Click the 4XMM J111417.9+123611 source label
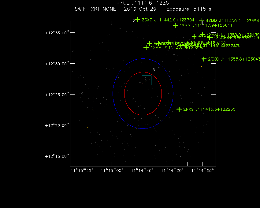The image size is (260, 208). click(206, 25)
